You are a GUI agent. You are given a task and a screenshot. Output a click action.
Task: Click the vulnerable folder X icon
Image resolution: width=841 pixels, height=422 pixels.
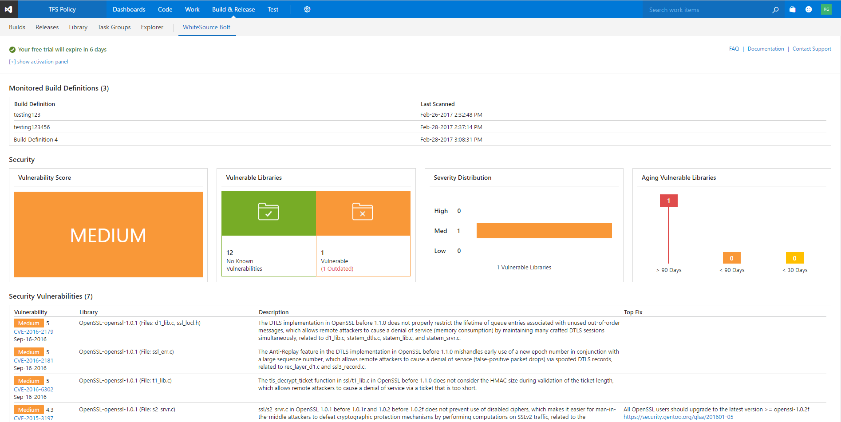363,212
